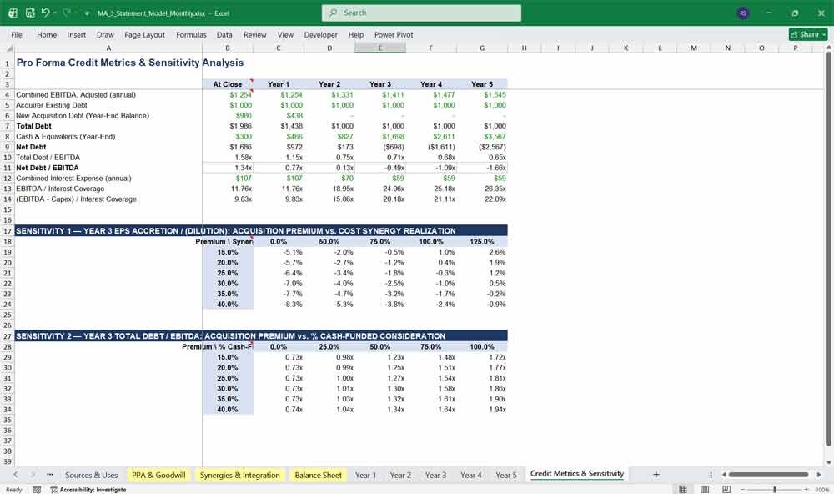This screenshot has width=834, height=494.
Task: Open the Formulas ribbon tab
Action: 191,34
